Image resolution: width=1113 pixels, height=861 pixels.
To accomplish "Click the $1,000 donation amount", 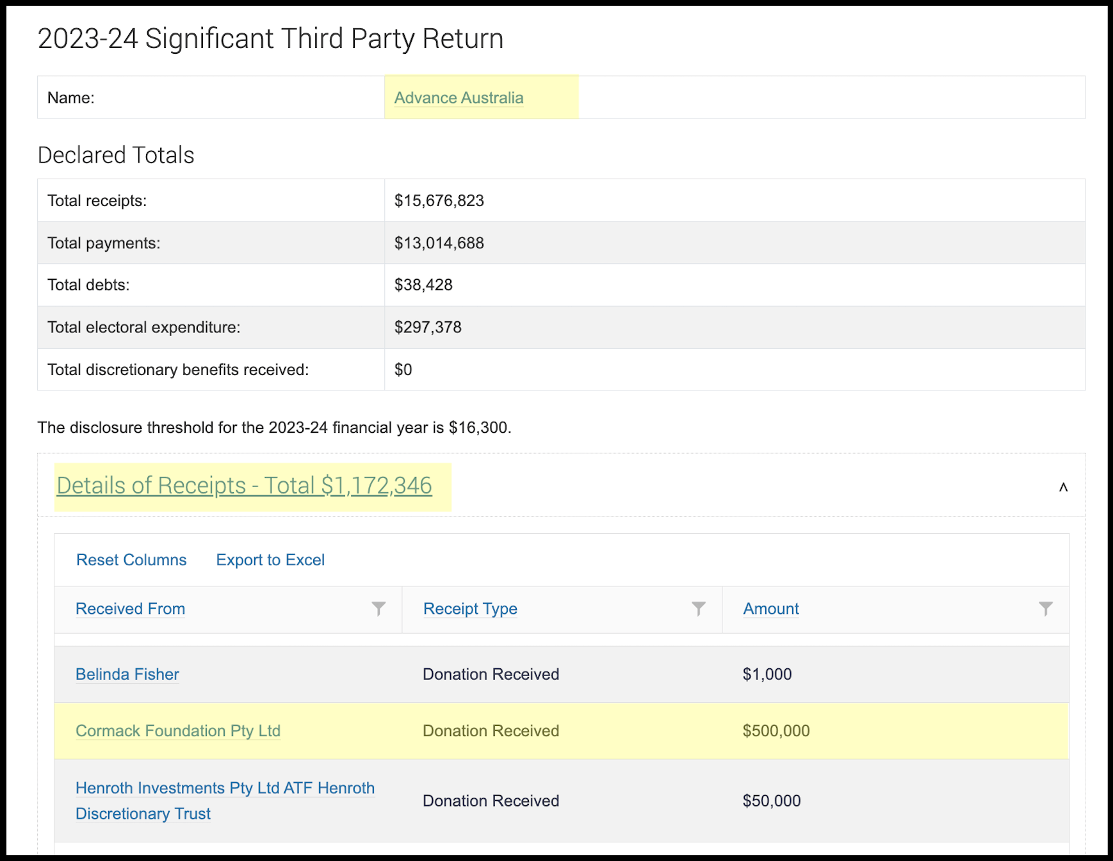I will tap(767, 674).
